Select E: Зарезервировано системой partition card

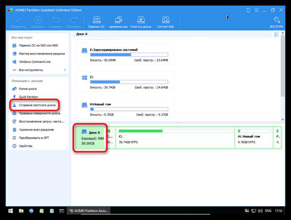pos(125,54)
